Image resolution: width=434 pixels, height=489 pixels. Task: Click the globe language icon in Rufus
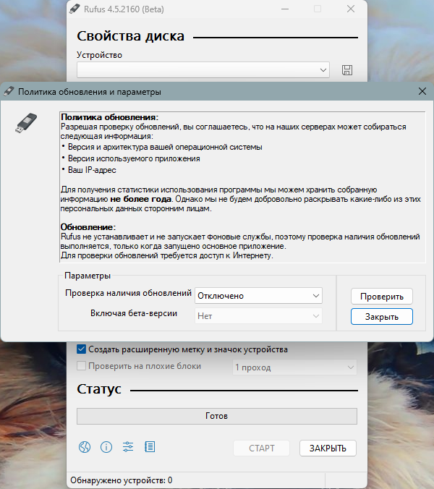pyautogui.click(x=84, y=447)
